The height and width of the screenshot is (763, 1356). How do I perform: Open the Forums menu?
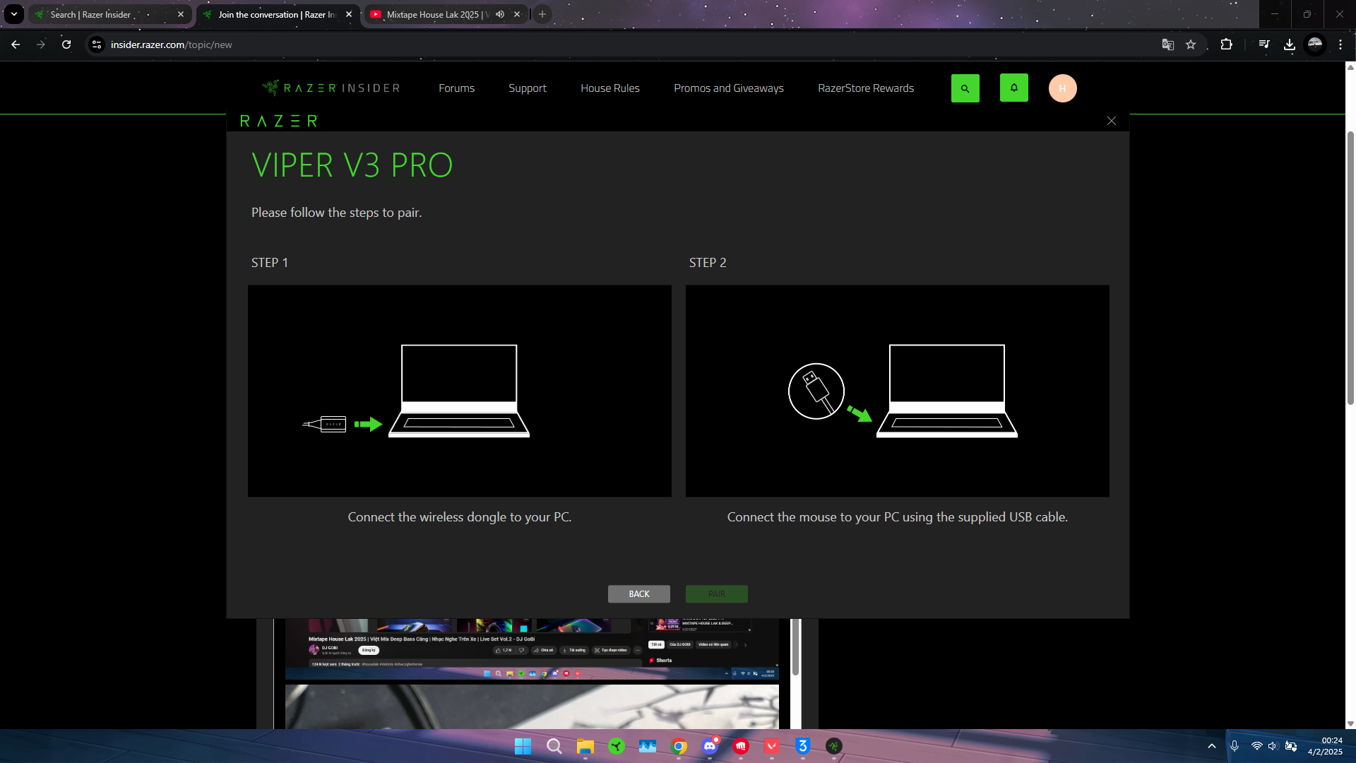point(456,88)
